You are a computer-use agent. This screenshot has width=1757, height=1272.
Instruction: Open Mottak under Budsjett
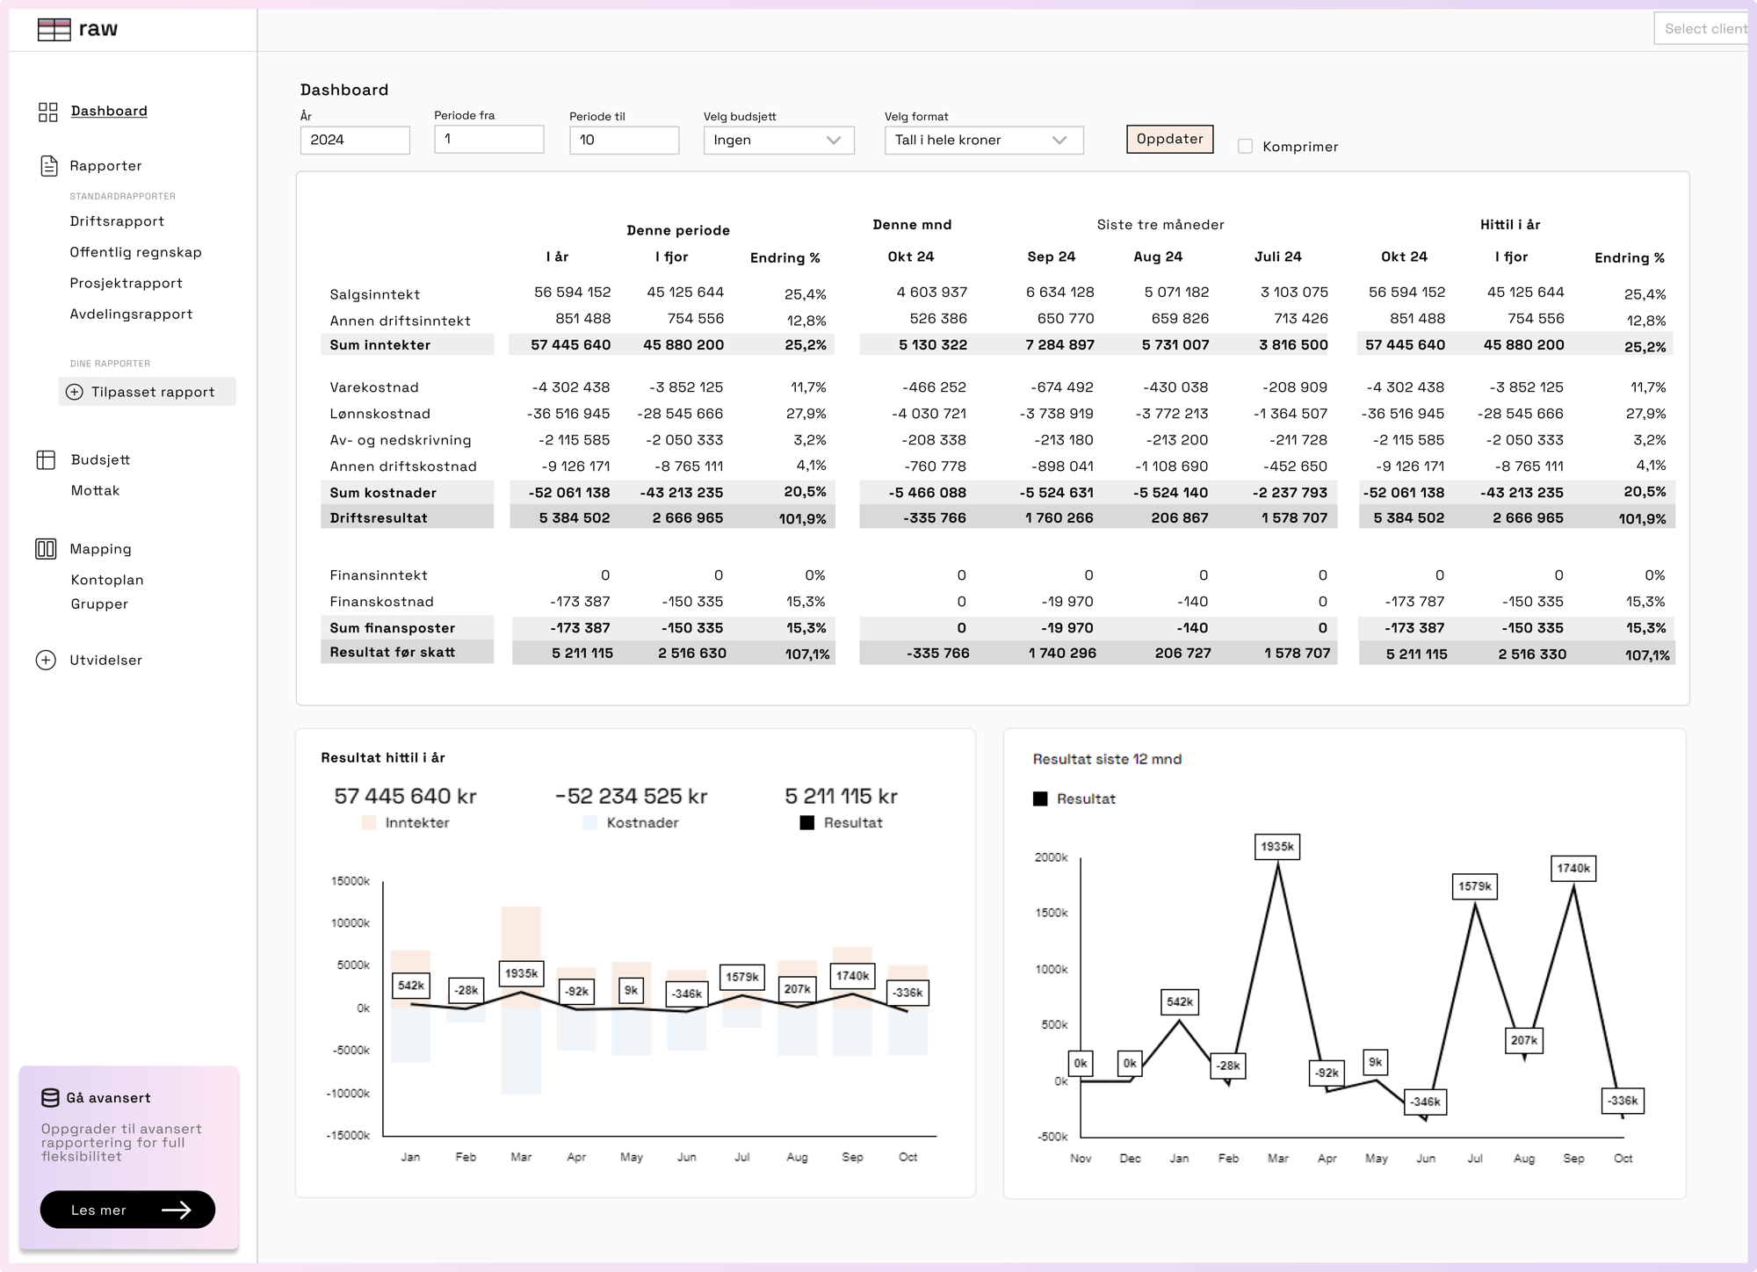pyautogui.click(x=95, y=490)
